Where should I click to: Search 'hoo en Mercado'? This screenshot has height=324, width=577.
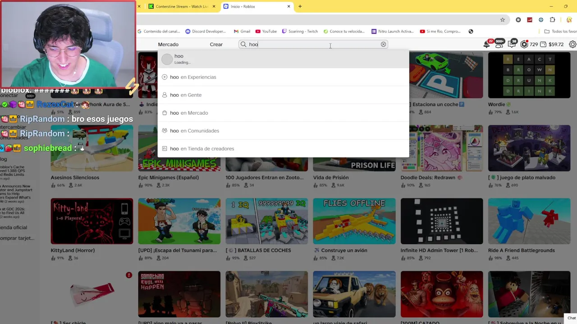click(283, 113)
